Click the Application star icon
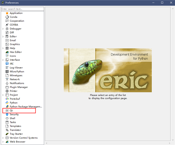175x145 pixels. 7,13
